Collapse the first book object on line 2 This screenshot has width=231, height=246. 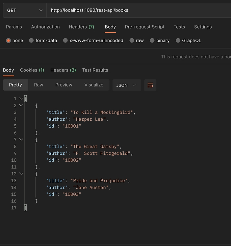pyautogui.click(x=21, y=106)
